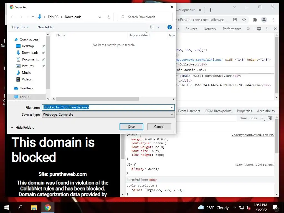Go up one folder level
The height and width of the screenshot is (213, 284).
point(33,17)
